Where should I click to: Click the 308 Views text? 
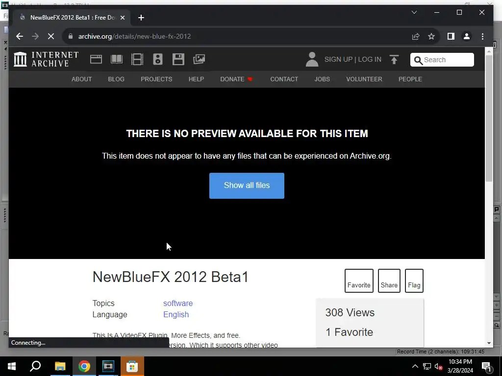point(350,312)
